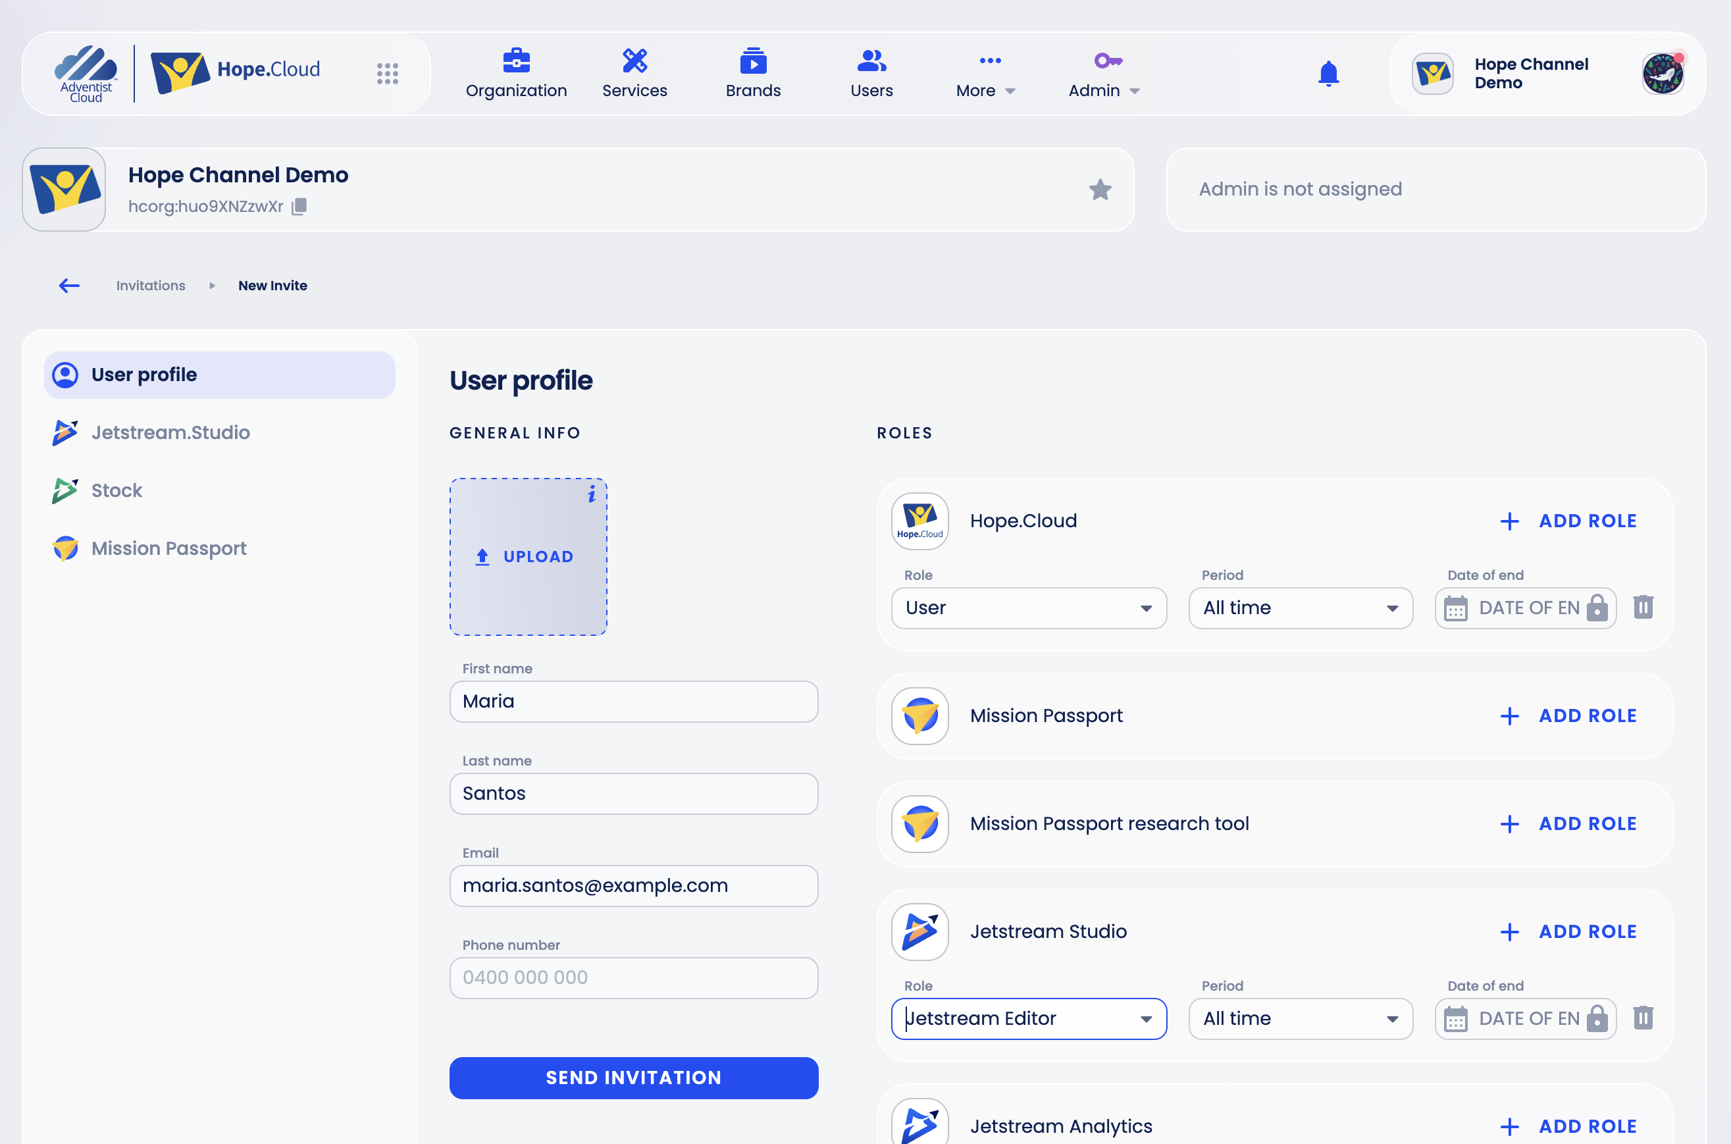The image size is (1731, 1144).
Task: Open Invitations breadcrumb link
Action: point(150,285)
